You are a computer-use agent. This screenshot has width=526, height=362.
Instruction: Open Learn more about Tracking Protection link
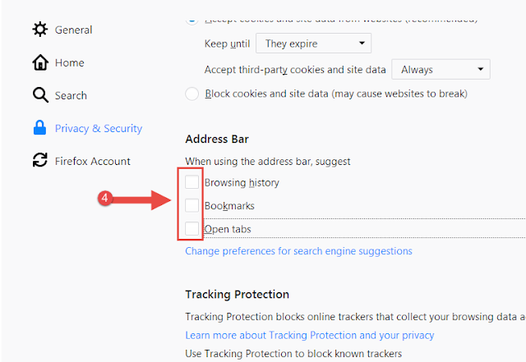[x=310, y=335]
